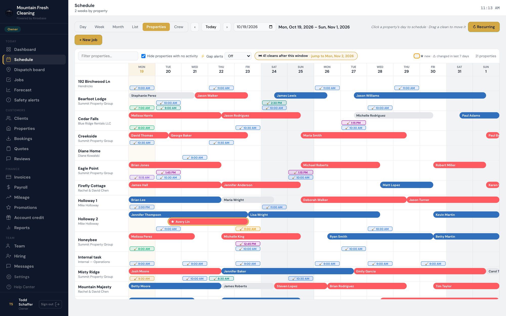Click the Filter properties input field

click(108, 56)
